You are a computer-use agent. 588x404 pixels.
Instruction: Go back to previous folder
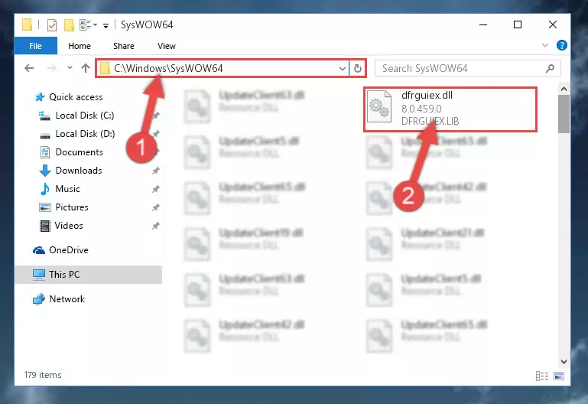pos(29,68)
